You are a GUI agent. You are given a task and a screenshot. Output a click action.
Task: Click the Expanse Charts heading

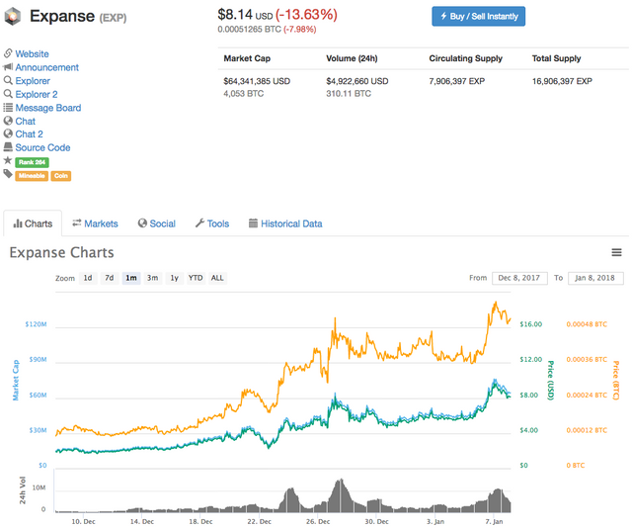point(61,252)
